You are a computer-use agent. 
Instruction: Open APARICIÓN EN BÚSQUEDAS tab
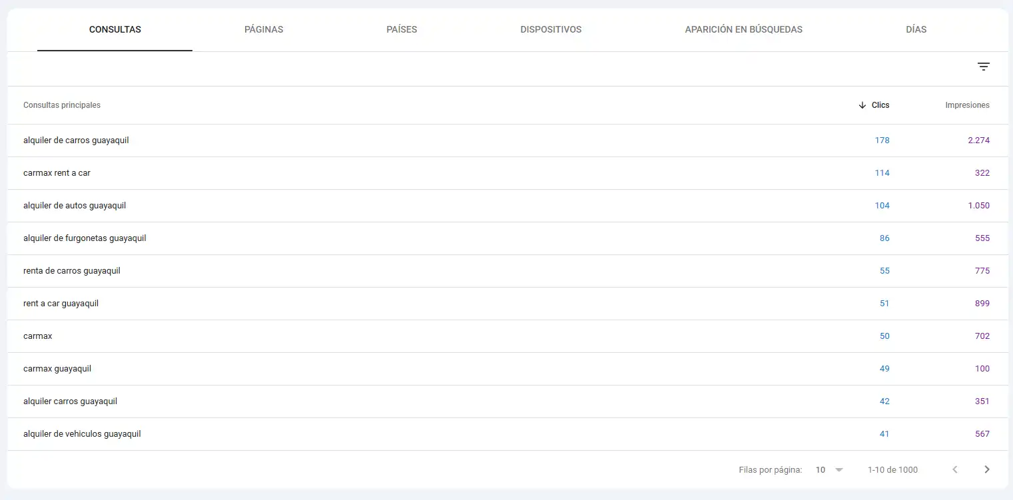point(743,30)
